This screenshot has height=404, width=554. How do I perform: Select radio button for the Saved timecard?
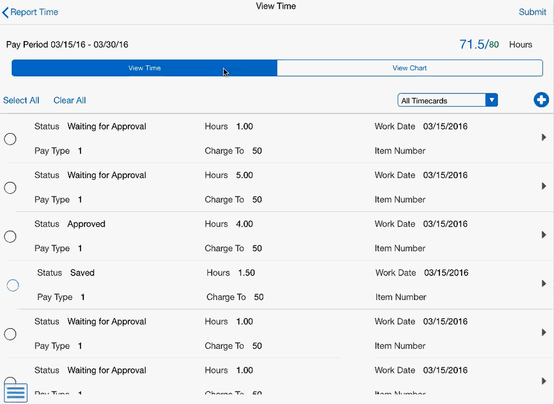(13, 285)
